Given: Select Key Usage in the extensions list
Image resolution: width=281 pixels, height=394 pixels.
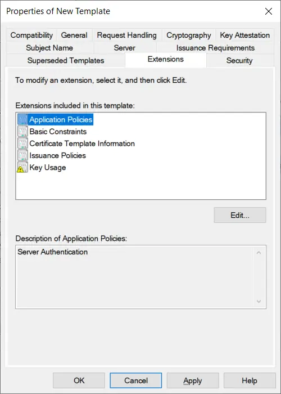Looking at the screenshot, I should coord(48,168).
